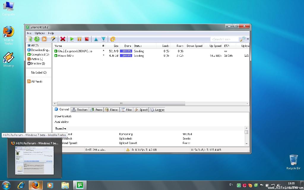Screen dimensions: 304x190
Task: Click the seeding status icon of House MD torrent
Action: click(56, 56)
